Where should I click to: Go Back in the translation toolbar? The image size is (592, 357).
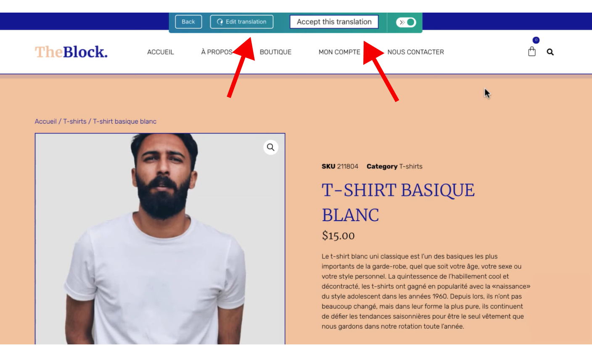(188, 22)
